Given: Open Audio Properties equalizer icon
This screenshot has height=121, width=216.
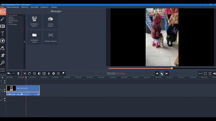Looking at the screenshot, I should point(58,74).
